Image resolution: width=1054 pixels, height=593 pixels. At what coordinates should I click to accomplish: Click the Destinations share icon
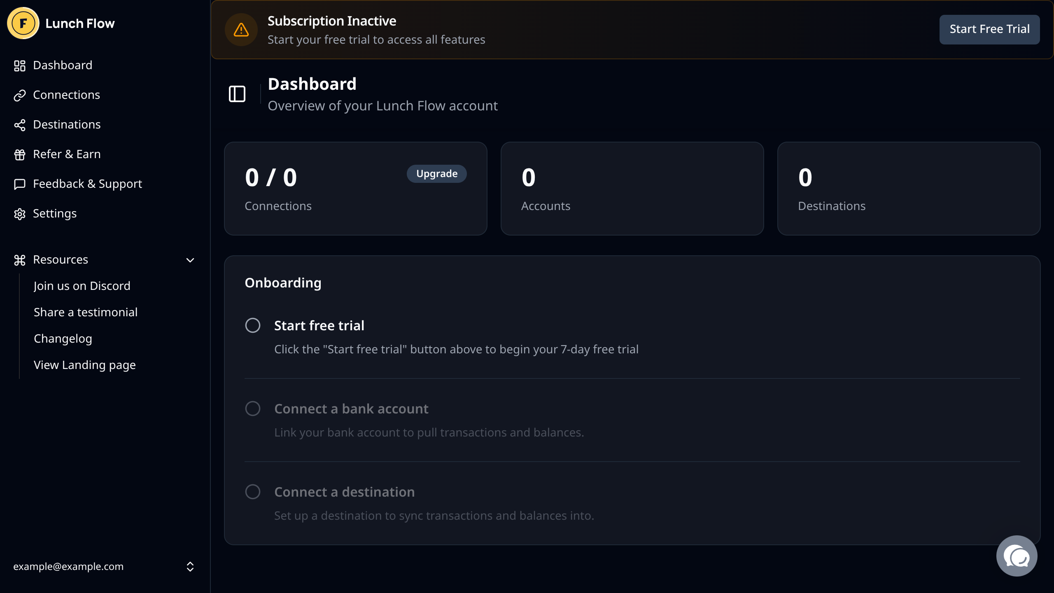pyautogui.click(x=20, y=125)
